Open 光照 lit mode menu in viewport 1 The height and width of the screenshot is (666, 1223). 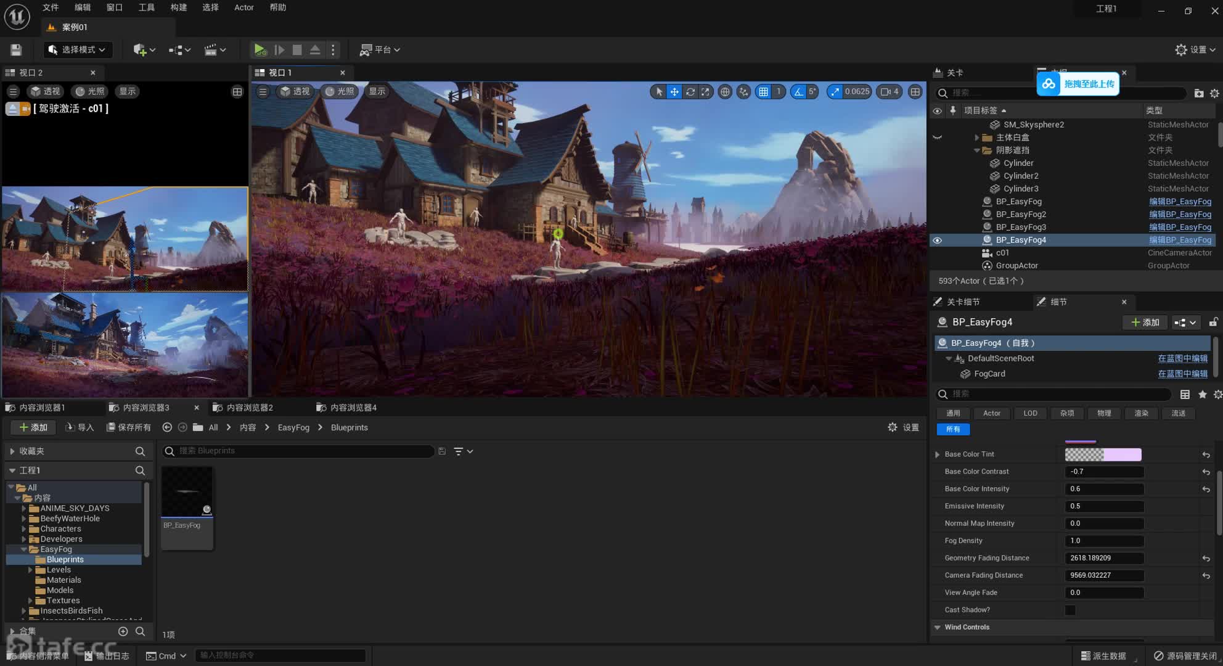[x=340, y=91]
